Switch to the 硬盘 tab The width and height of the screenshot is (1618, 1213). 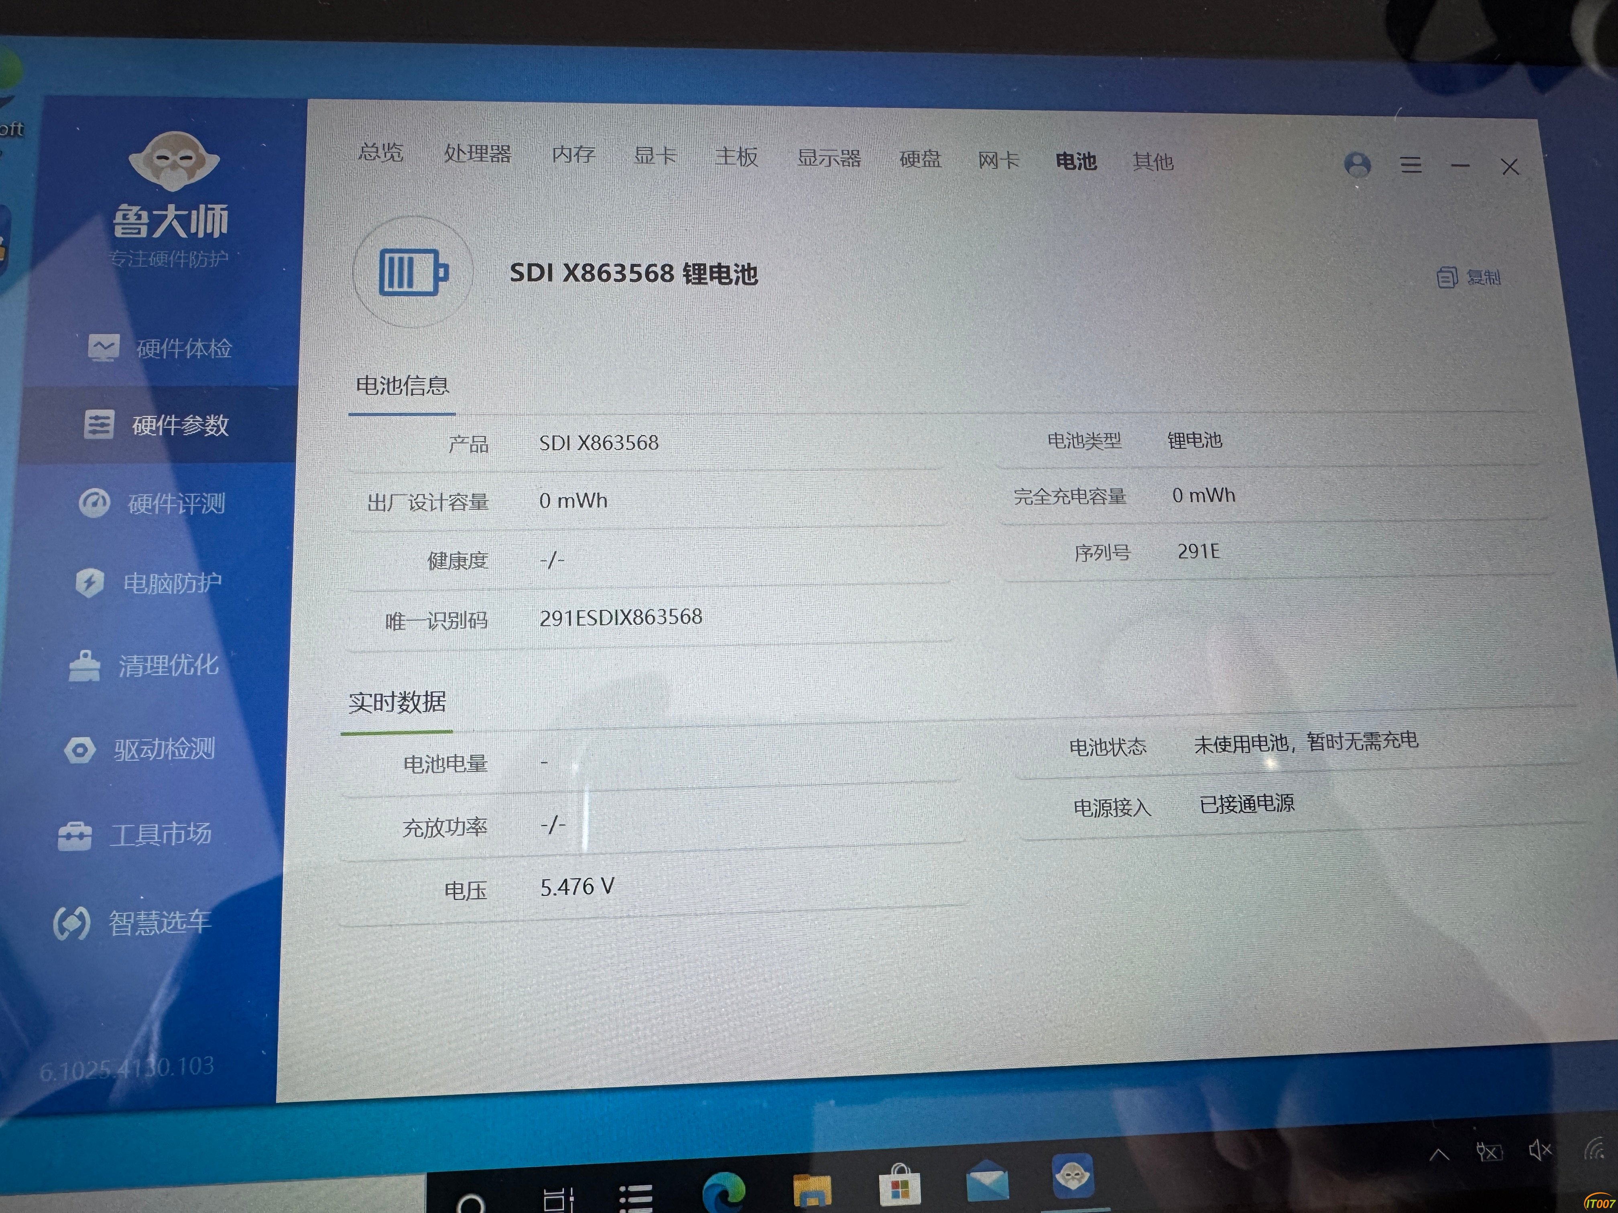(920, 159)
